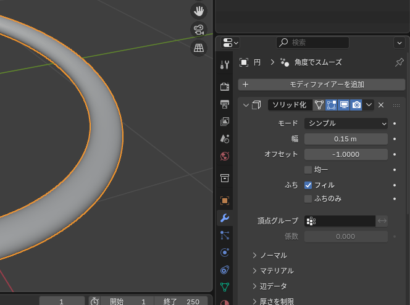Open the Output properties tab

[x=225, y=104]
